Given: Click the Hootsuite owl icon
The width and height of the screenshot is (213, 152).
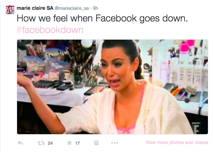Looking at the screenshot, I should tap(96, 143).
